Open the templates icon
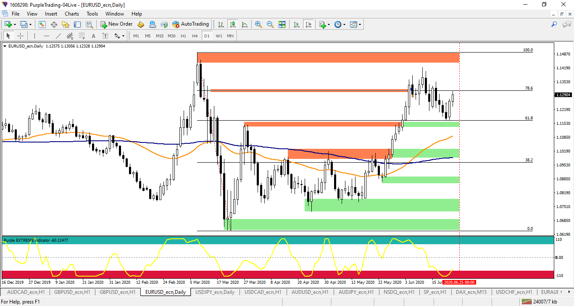Viewport: 574px width, 306px height. [353, 24]
